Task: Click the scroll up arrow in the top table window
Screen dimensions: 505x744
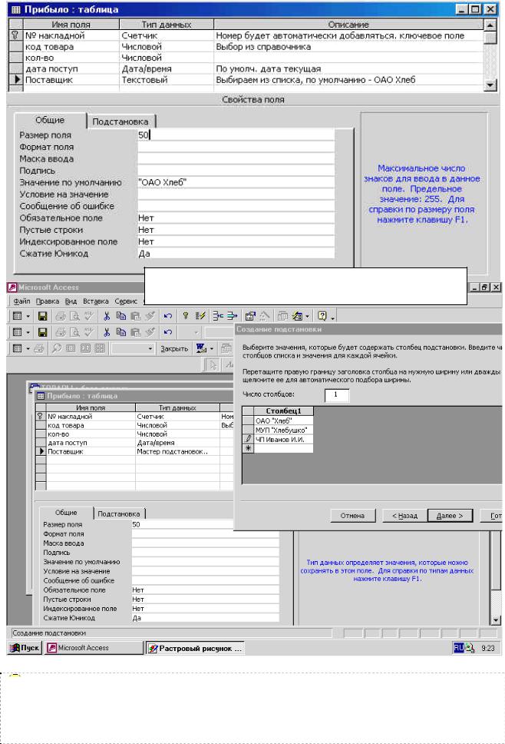Action: pos(490,25)
